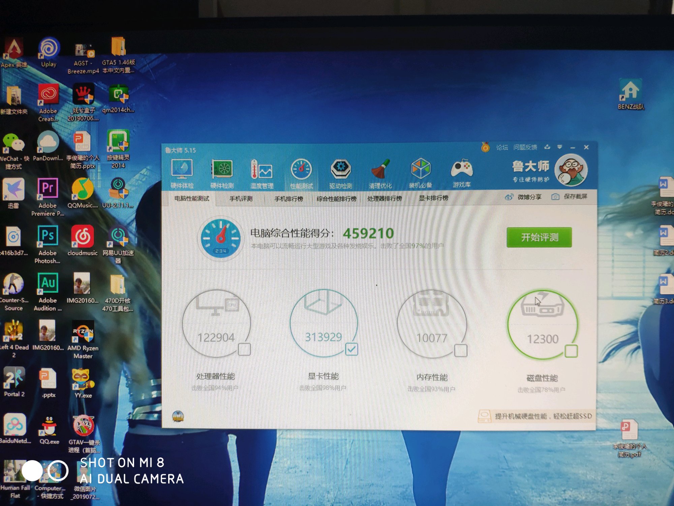
Task: Click the 微博分享 Weibo share icon
Action: tap(509, 197)
